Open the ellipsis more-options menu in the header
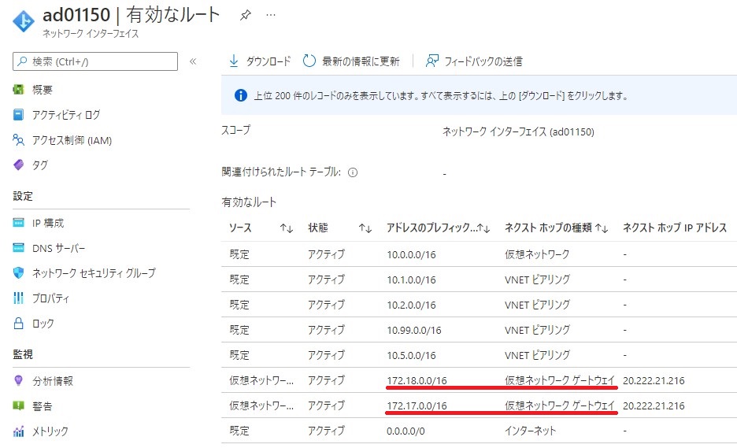 click(x=271, y=15)
